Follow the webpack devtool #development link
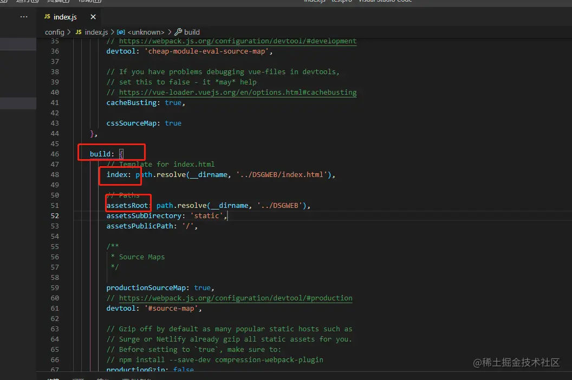Image resolution: width=572 pixels, height=380 pixels. coord(237,41)
